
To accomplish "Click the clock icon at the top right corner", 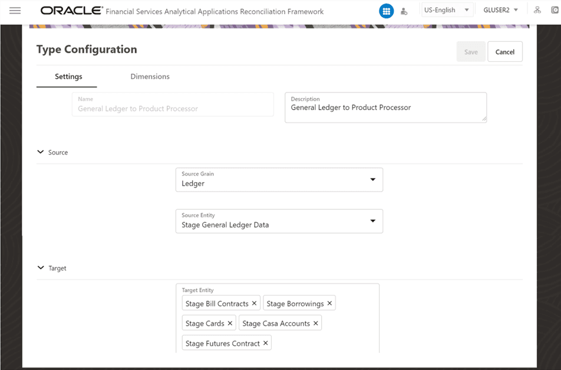I will coord(553,11).
